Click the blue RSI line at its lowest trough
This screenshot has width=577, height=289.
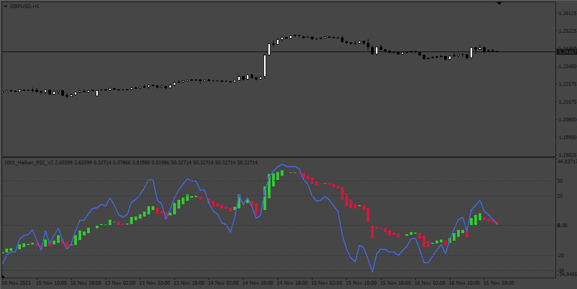coord(372,271)
